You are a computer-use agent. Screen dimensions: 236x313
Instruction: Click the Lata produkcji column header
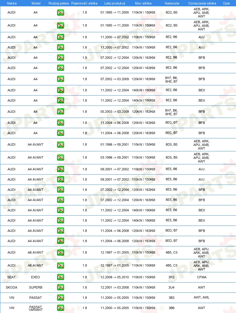115,3
